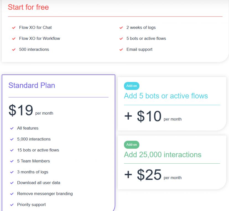Select the + $25 per month price
Image resolution: width=229 pixels, height=211 pixels.
click(153, 175)
